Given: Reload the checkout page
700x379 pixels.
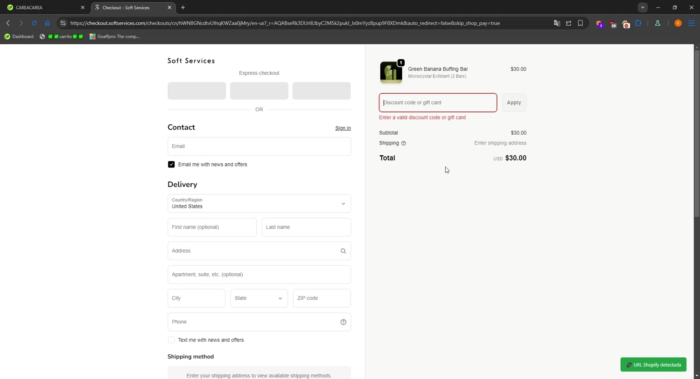Looking at the screenshot, I should pyautogui.click(x=34, y=23).
